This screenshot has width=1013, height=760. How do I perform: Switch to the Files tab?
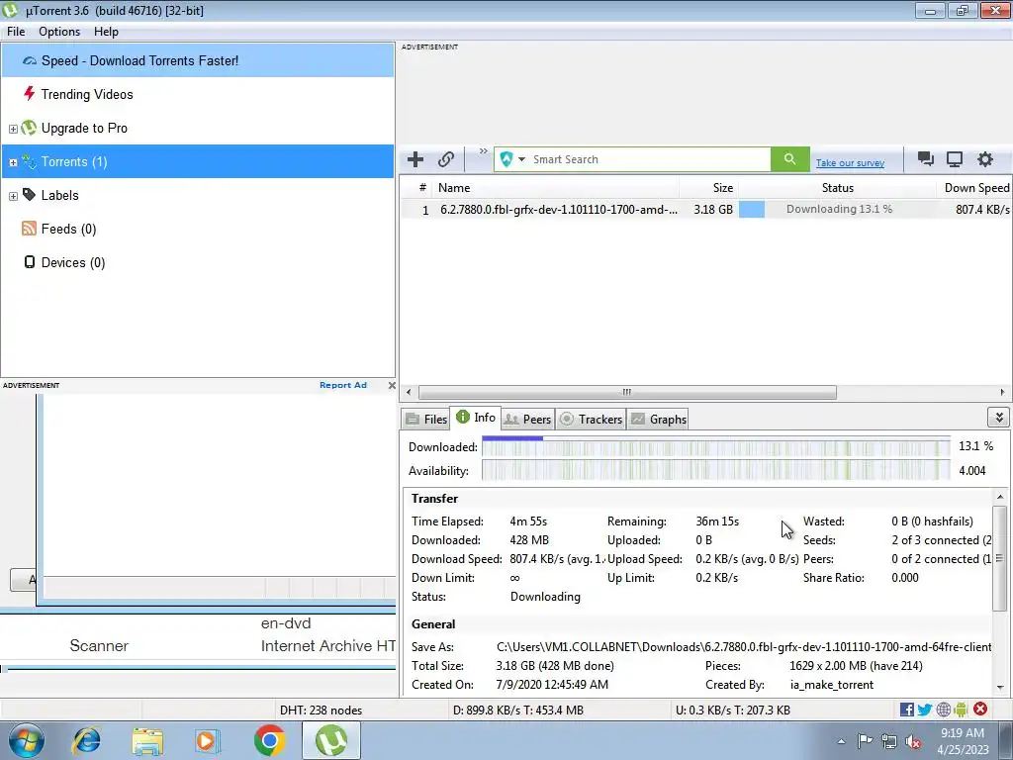coord(426,419)
